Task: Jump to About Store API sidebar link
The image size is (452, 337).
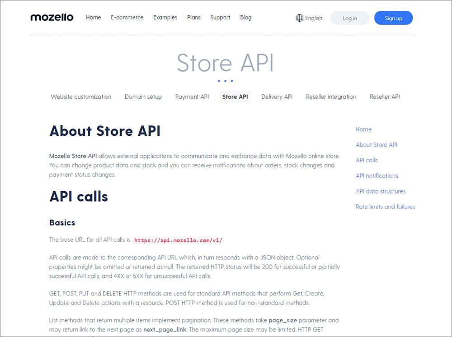Action: tap(377, 145)
